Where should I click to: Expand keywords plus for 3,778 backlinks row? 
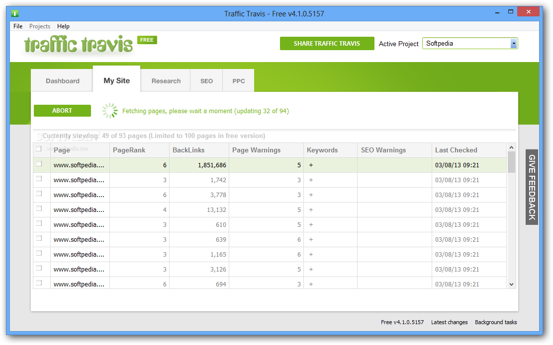pos(311,195)
